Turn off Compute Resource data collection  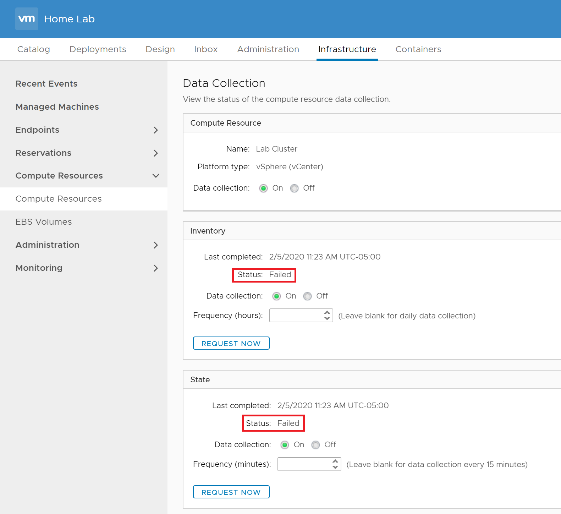tap(294, 188)
